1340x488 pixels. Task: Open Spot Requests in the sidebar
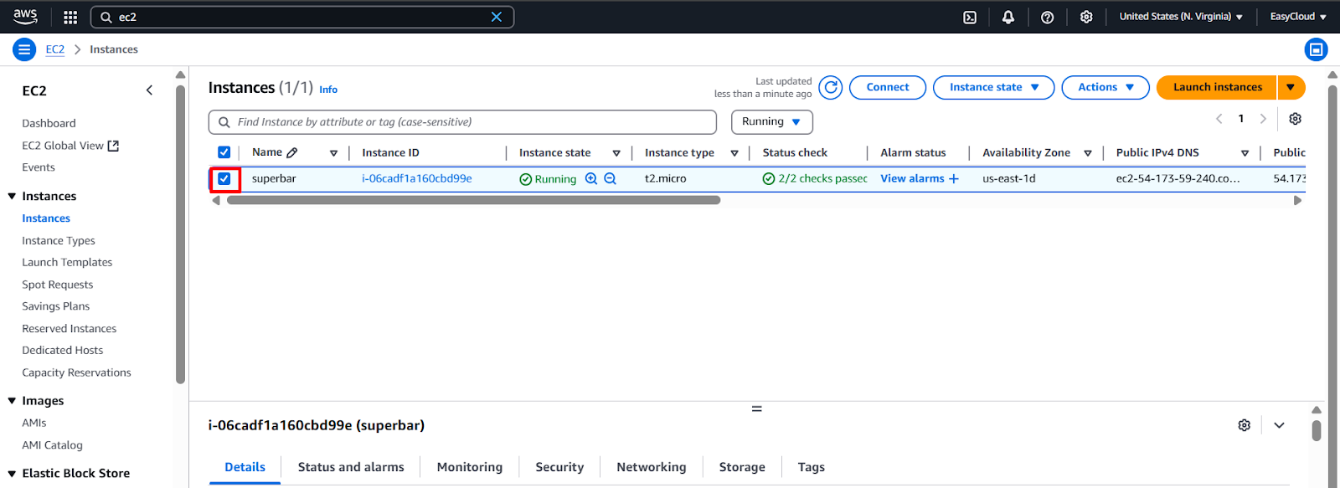tap(58, 285)
